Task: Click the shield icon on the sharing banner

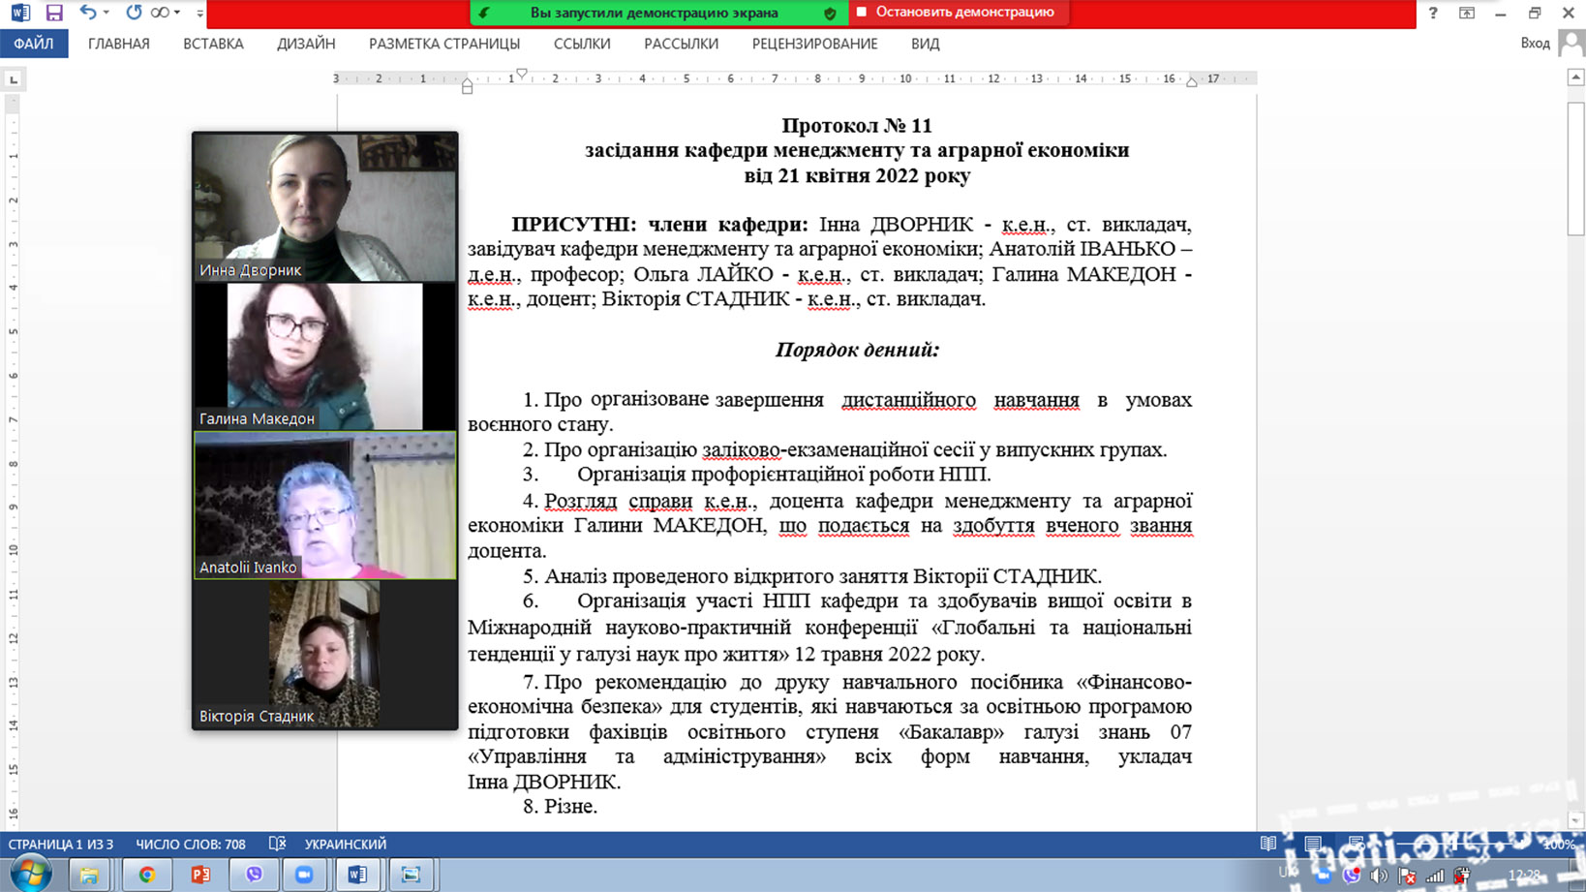Action: click(x=830, y=13)
